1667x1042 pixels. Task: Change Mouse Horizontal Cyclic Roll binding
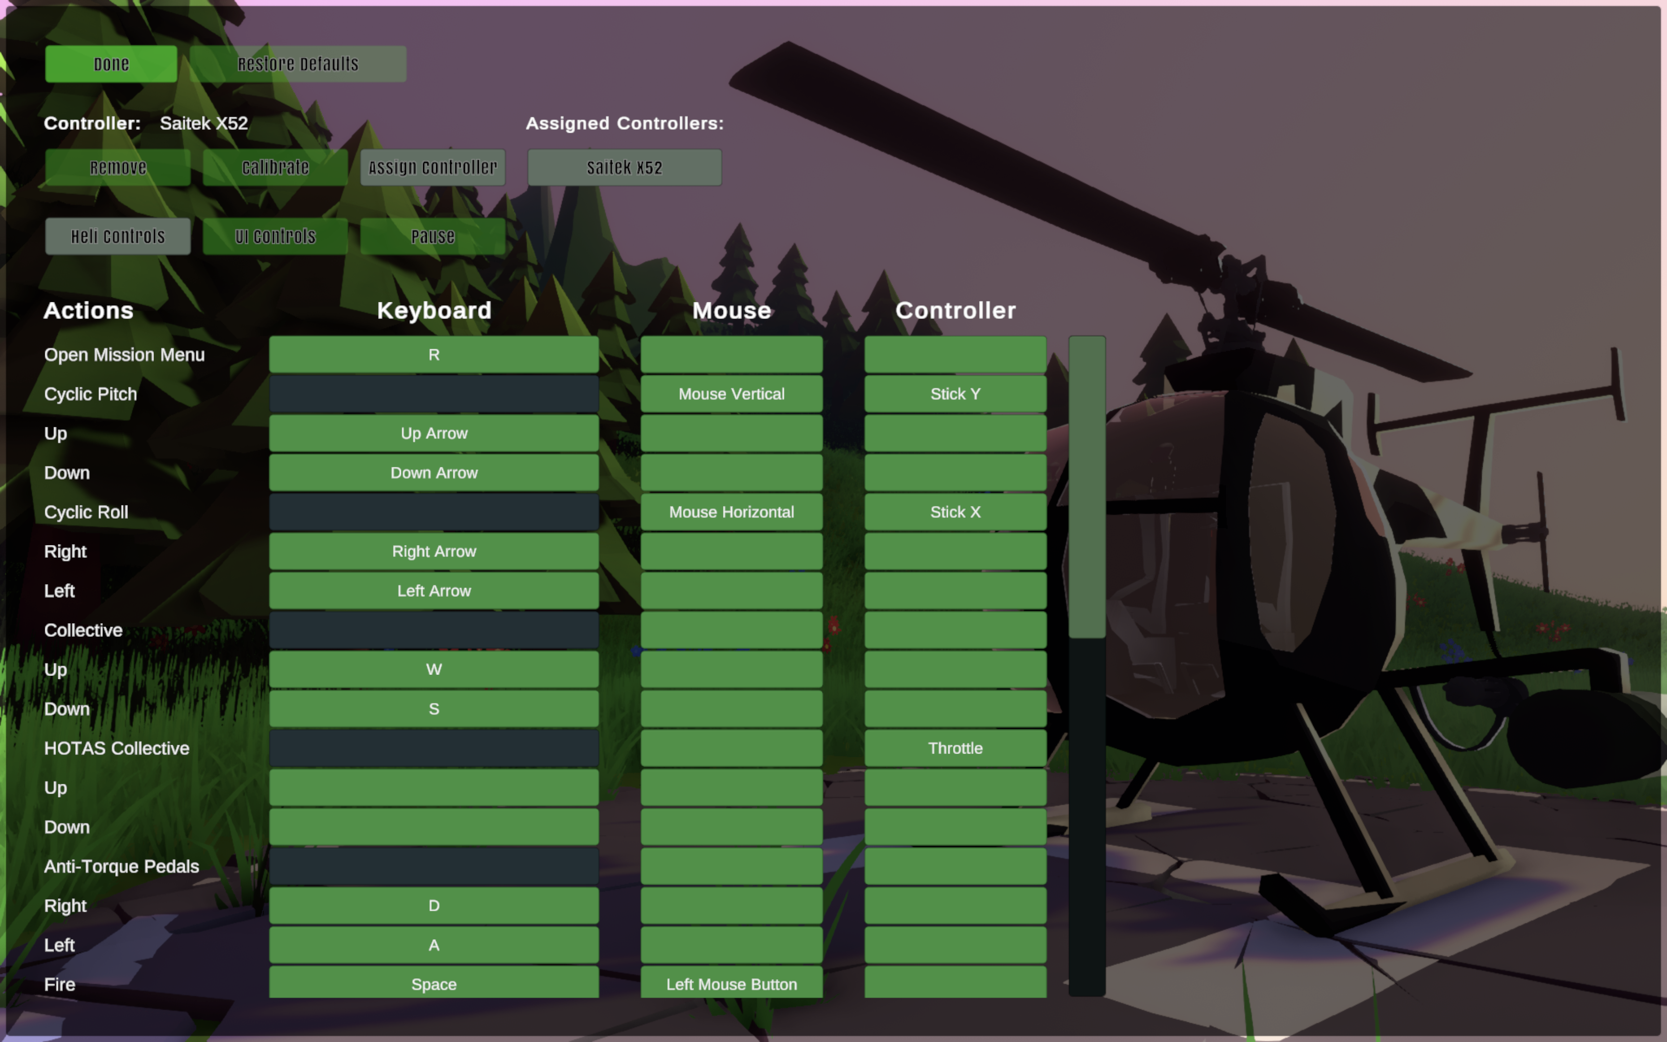click(731, 512)
